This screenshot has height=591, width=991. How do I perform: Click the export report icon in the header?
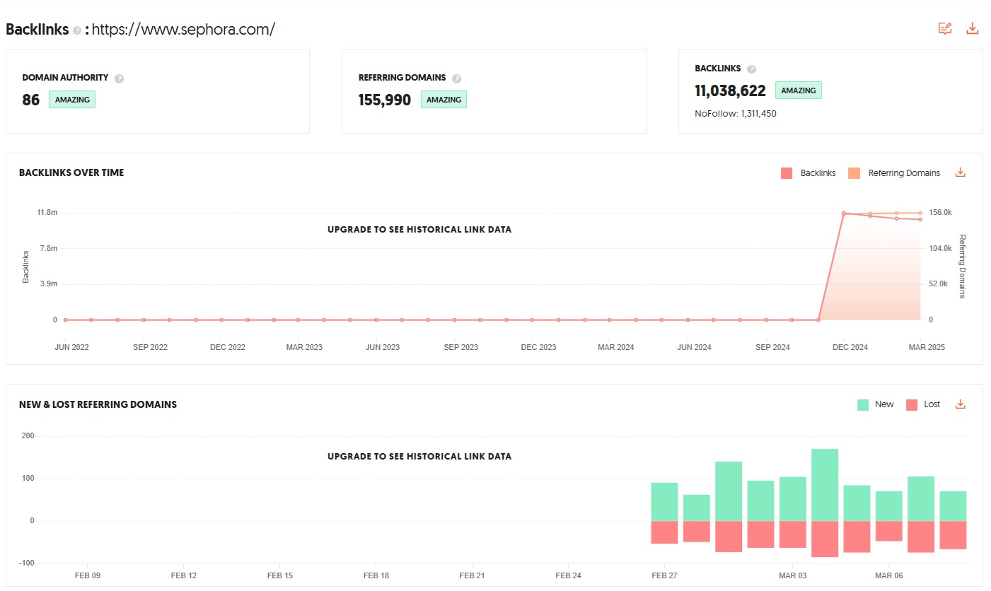945,28
